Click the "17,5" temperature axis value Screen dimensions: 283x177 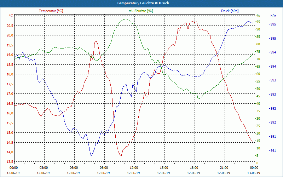click(10, 84)
